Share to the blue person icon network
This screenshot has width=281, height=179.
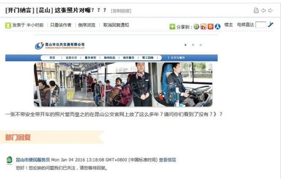pyautogui.click(x=218, y=27)
